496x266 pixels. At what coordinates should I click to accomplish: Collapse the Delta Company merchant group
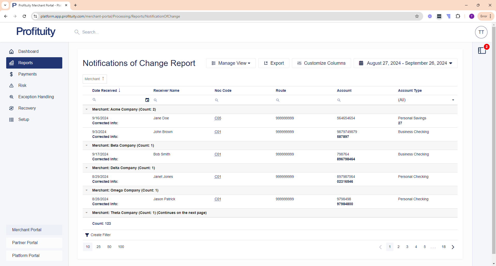click(87, 168)
